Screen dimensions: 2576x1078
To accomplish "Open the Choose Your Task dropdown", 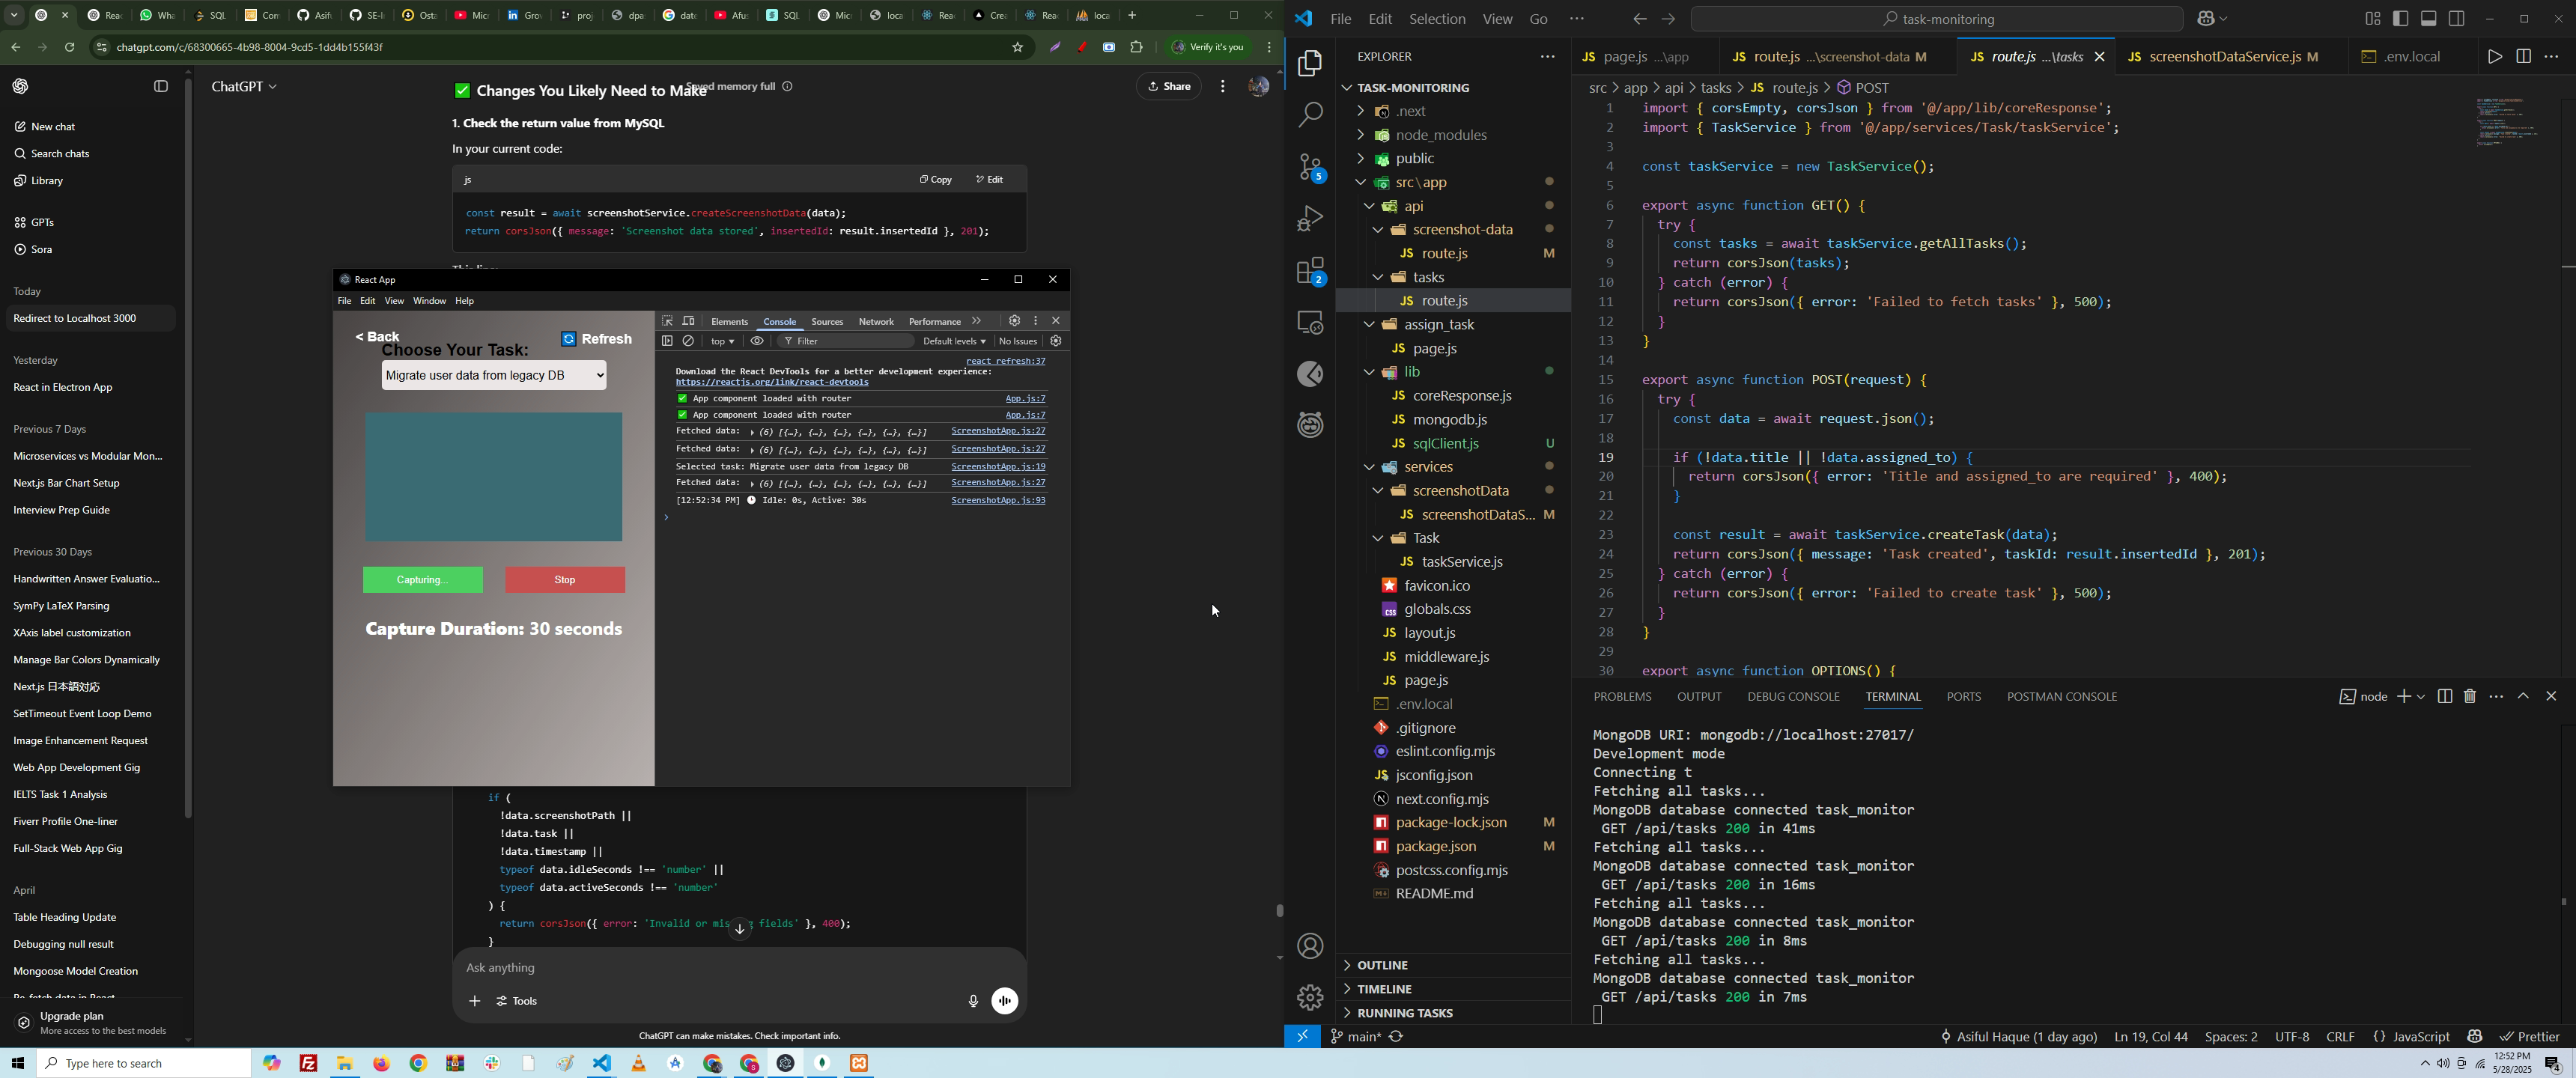I will (494, 376).
